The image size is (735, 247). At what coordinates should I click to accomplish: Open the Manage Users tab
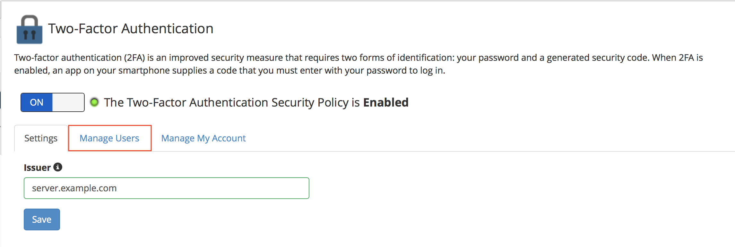109,138
